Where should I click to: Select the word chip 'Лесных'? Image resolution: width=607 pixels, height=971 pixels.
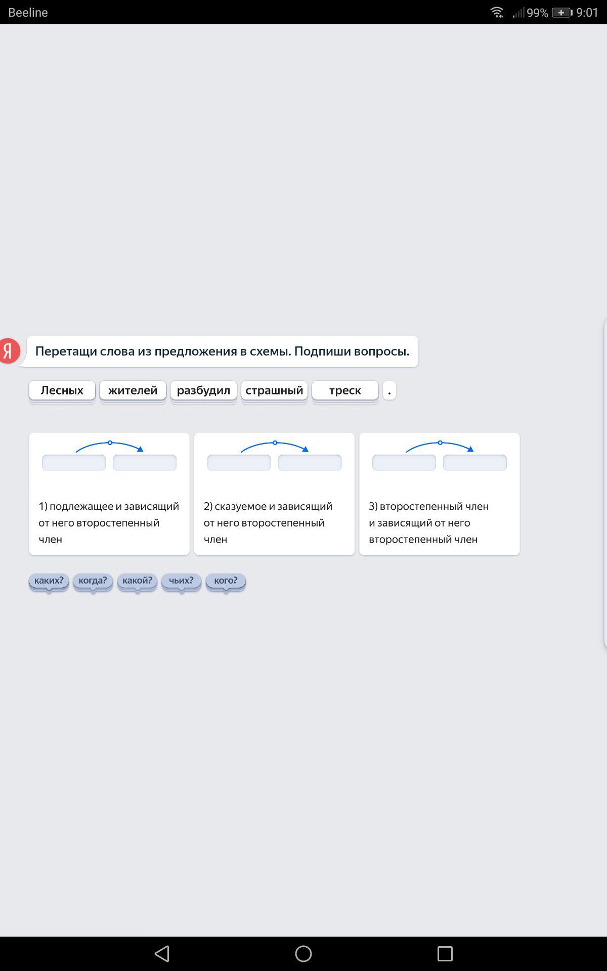[x=62, y=390]
